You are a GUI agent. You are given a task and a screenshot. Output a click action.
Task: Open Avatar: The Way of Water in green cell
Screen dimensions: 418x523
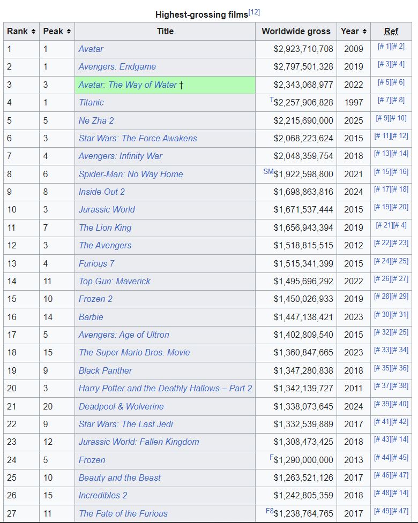128,85
